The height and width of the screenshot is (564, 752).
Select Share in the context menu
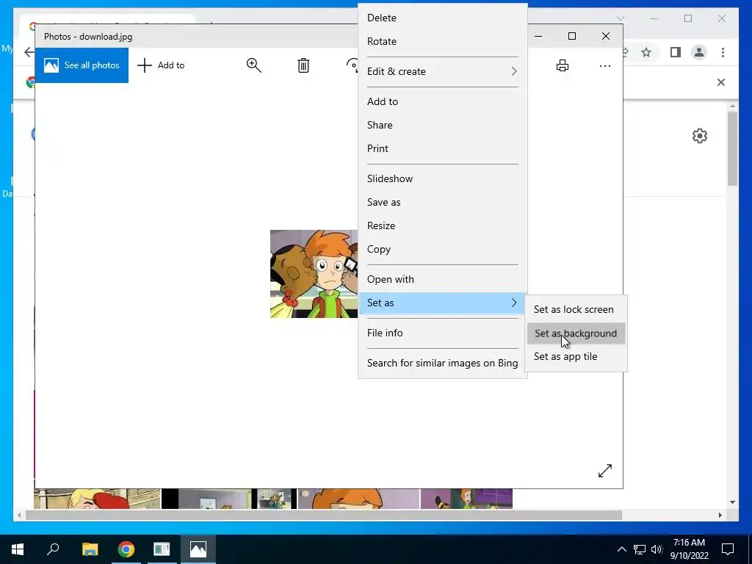point(442,125)
